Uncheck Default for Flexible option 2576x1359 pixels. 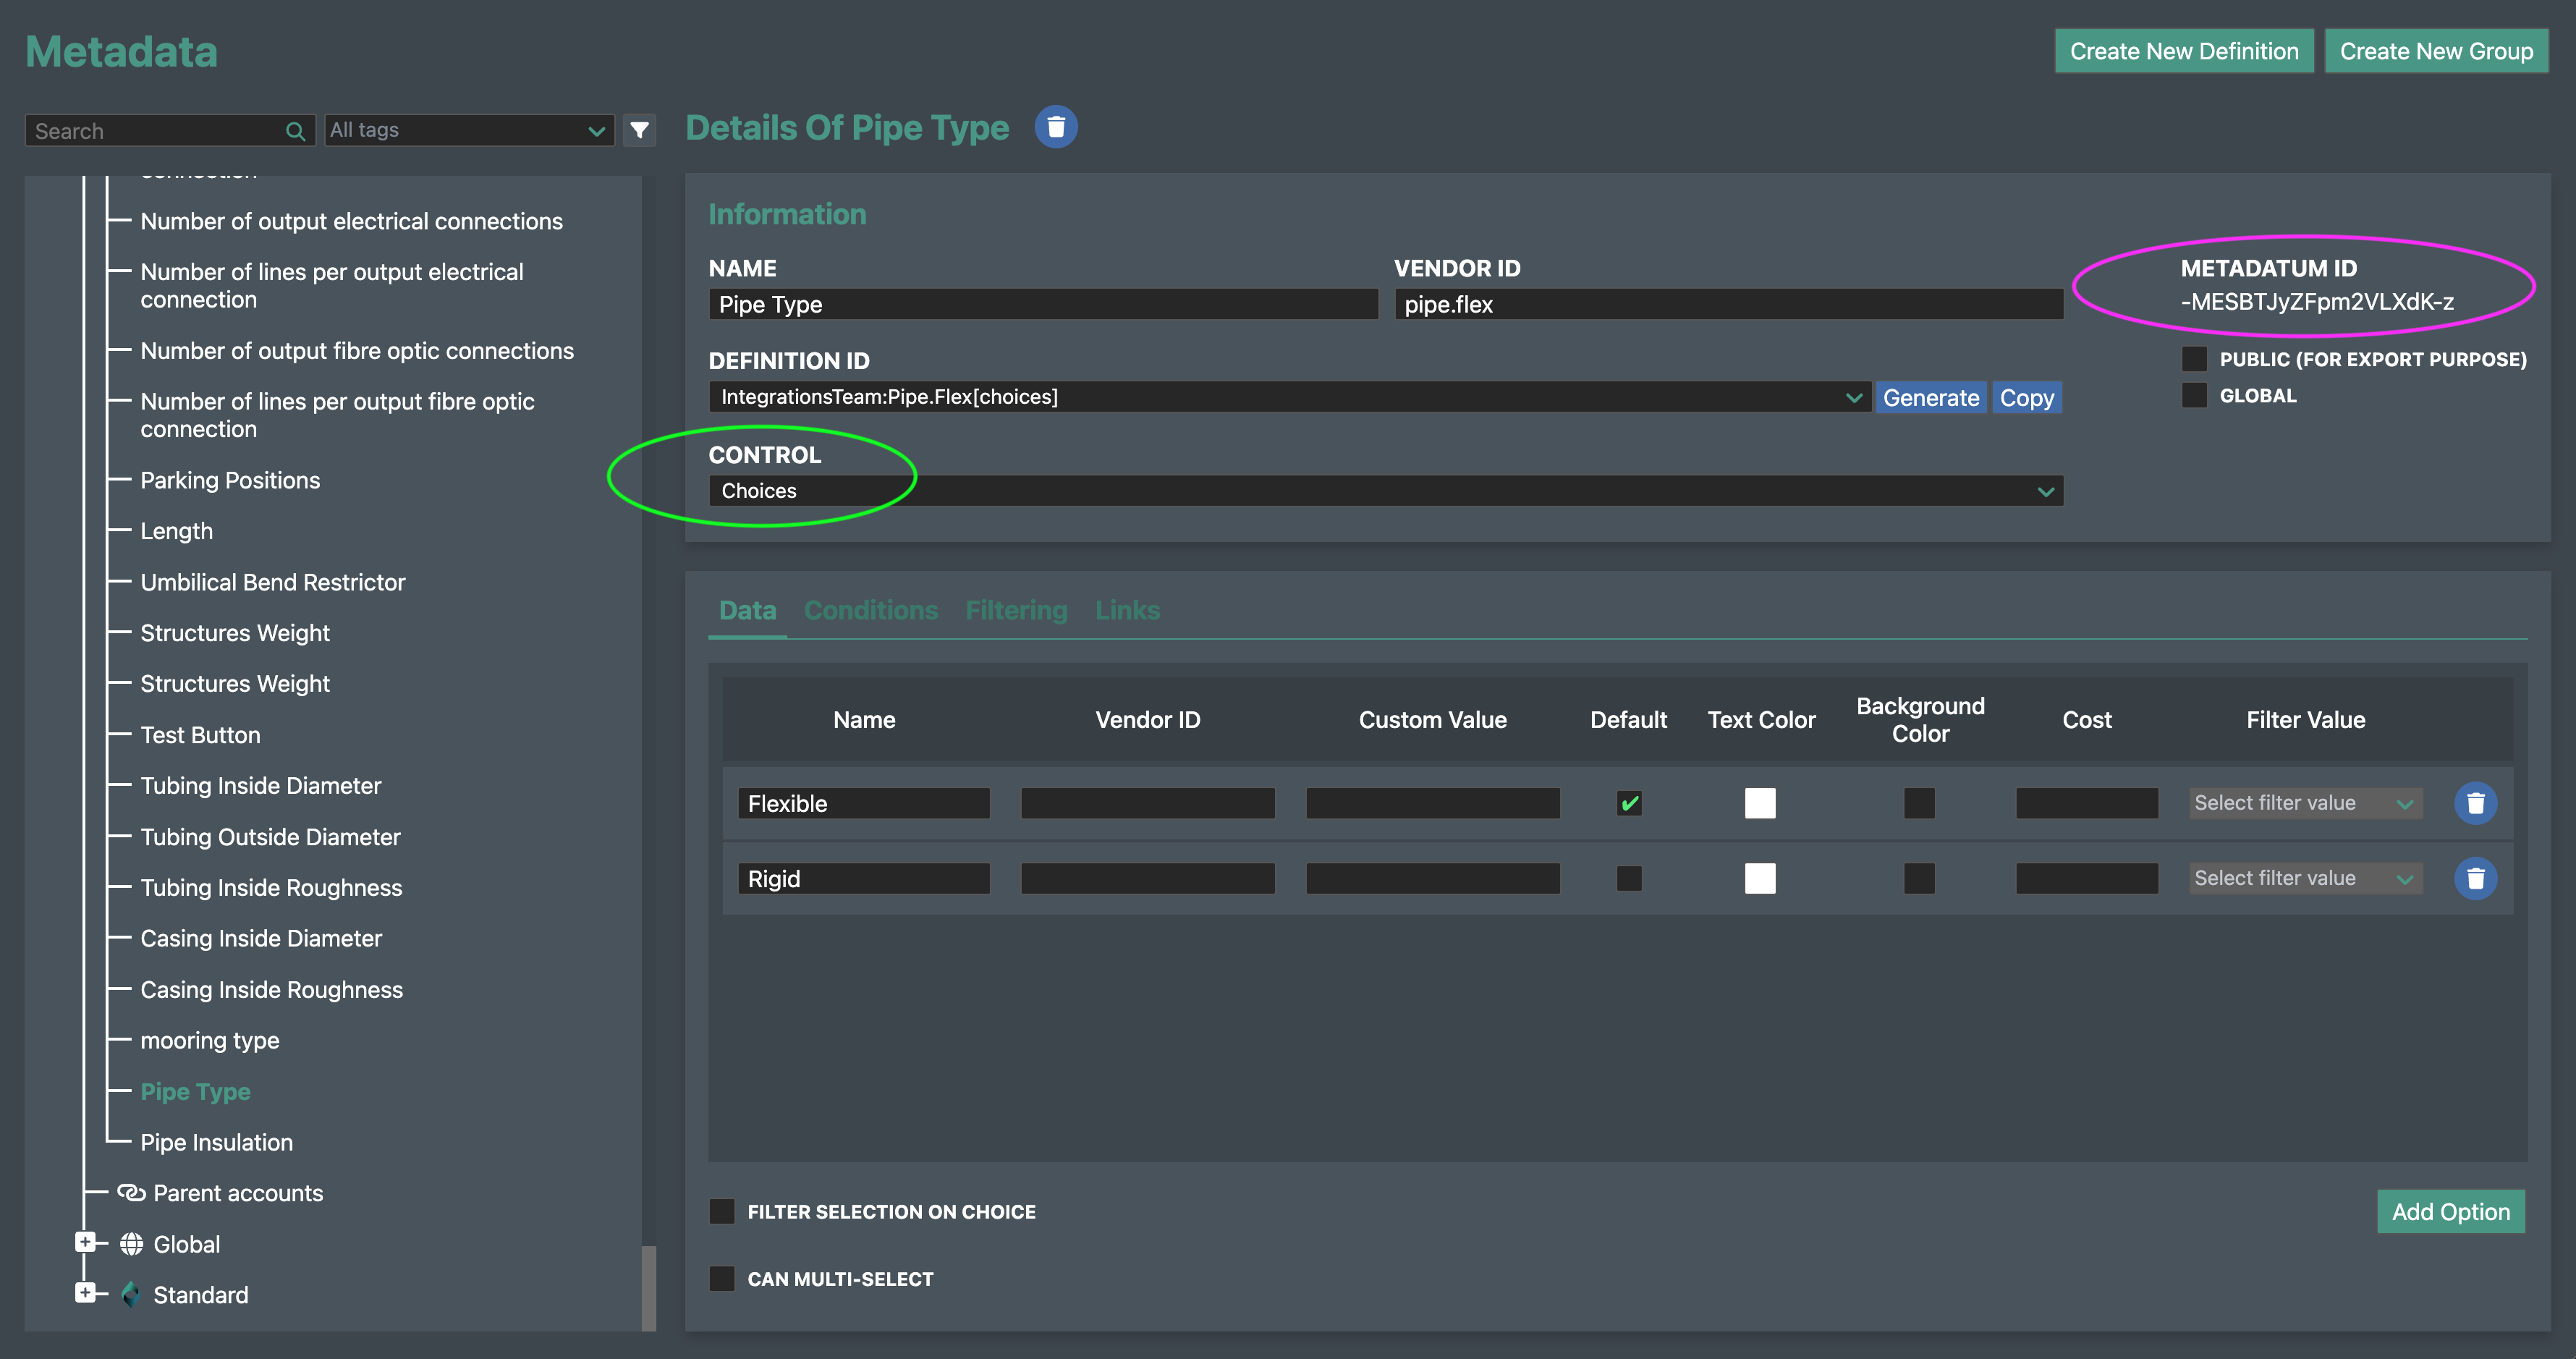point(1628,803)
